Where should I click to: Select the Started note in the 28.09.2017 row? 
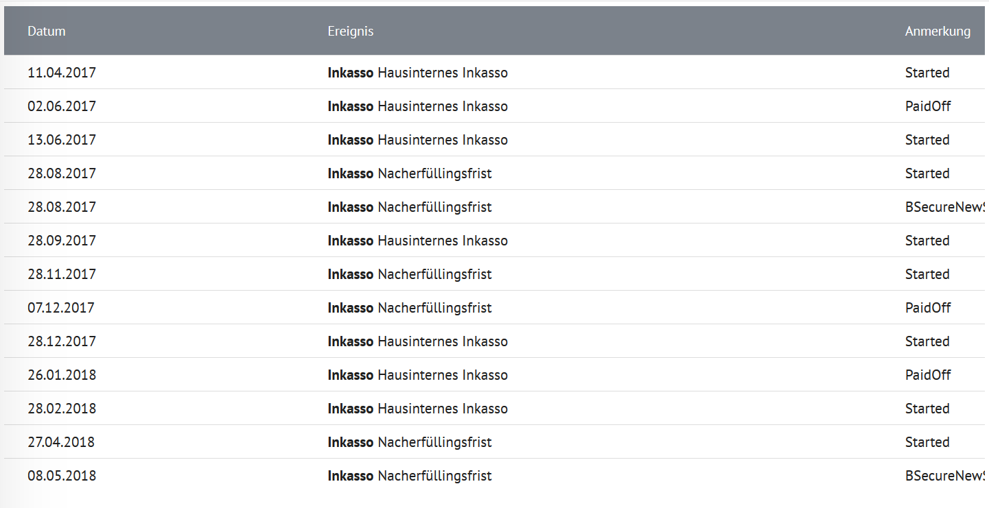pos(927,241)
